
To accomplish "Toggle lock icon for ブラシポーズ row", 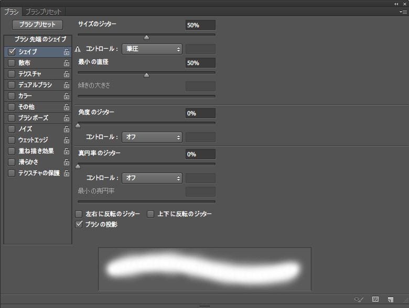I will pos(67,118).
